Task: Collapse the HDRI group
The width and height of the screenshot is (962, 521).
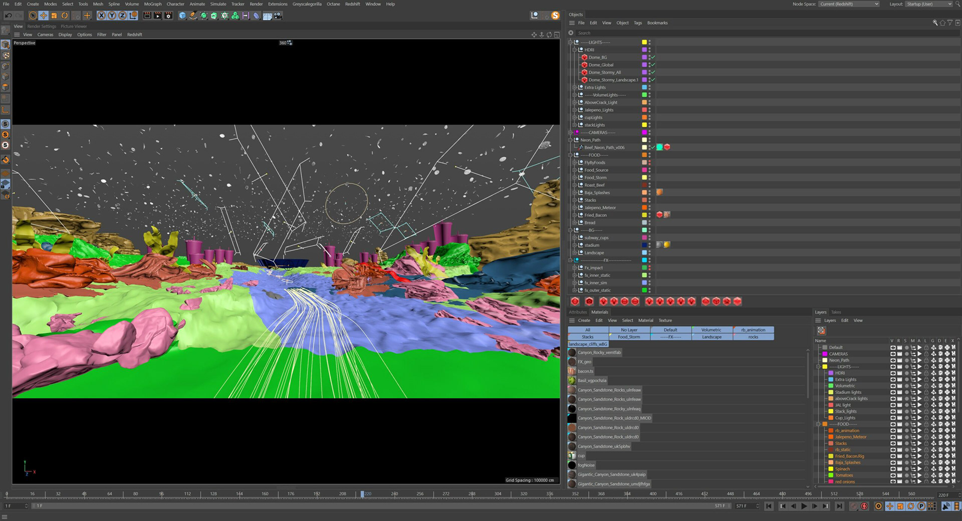Action: pyautogui.click(x=575, y=50)
